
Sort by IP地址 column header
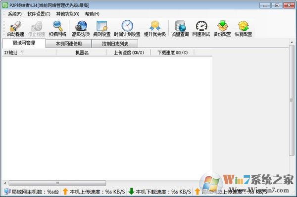click(x=29, y=52)
